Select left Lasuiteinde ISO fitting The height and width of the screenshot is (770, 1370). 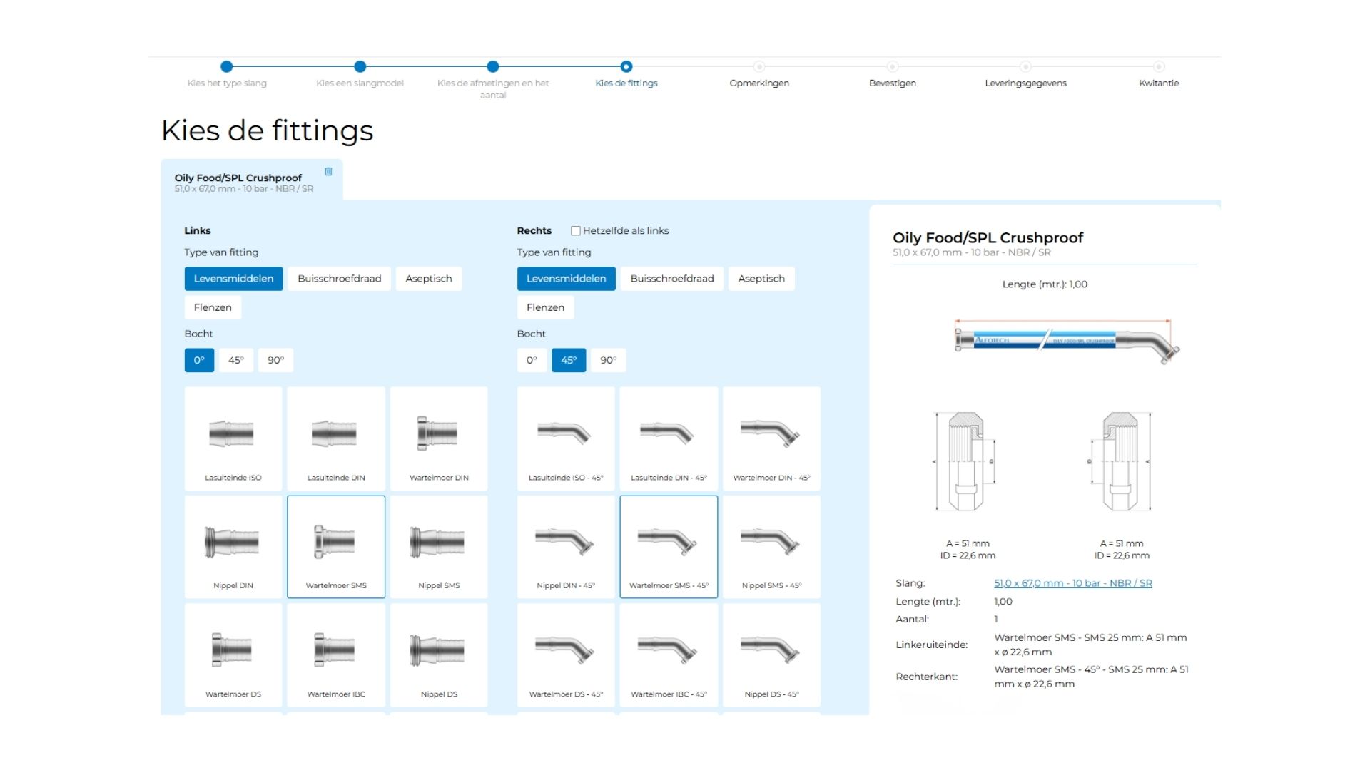coord(233,438)
